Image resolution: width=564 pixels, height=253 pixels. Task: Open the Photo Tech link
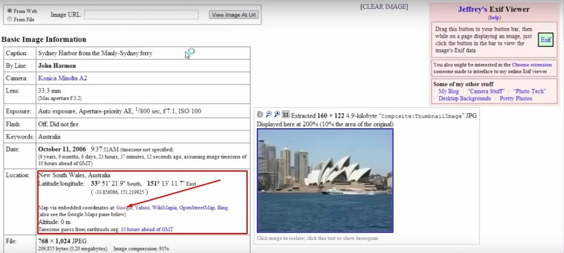529,91
